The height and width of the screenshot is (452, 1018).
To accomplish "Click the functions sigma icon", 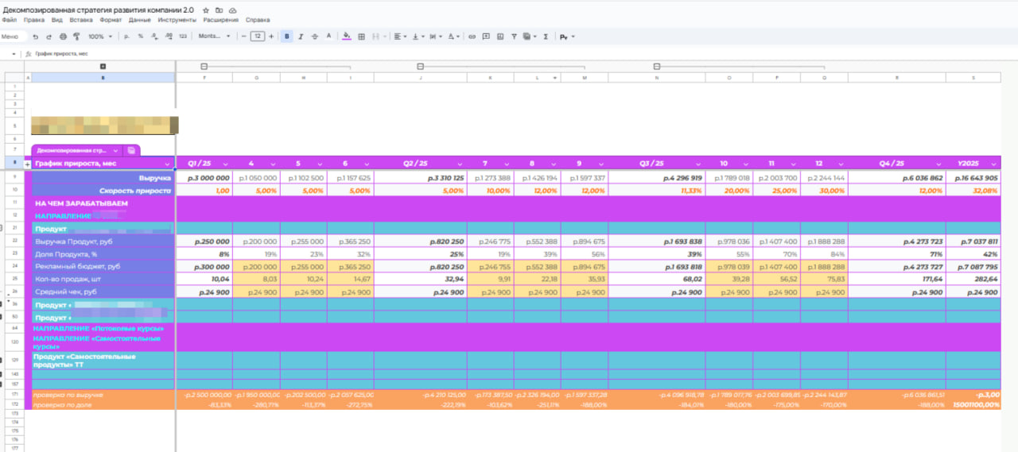I will (x=545, y=37).
